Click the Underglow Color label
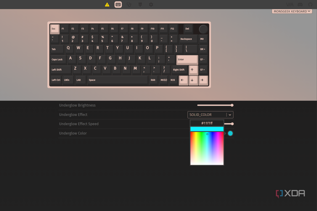317x211 pixels. (x=73, y=133)
